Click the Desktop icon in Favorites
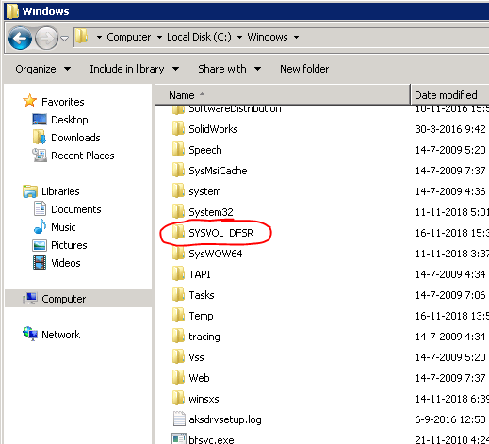 40,120
